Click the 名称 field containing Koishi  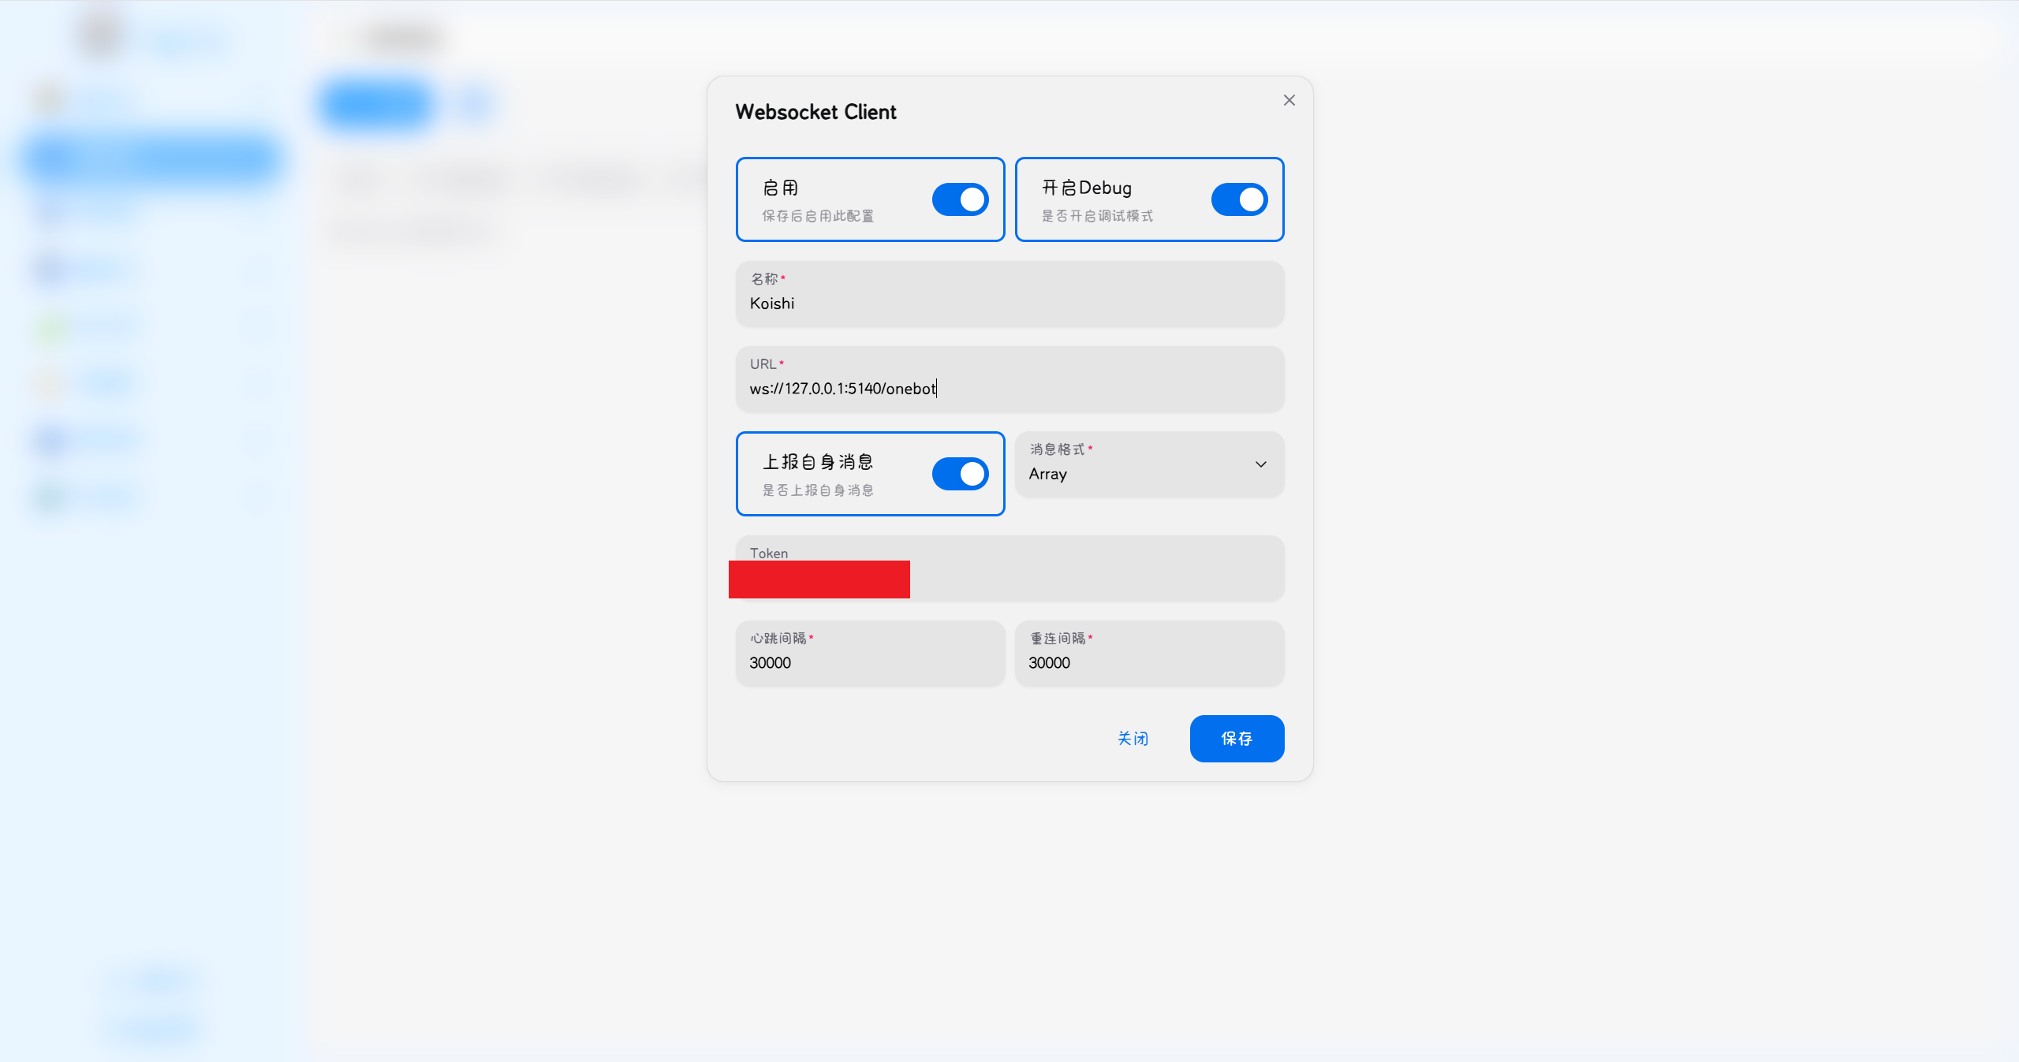(1009, 304)
